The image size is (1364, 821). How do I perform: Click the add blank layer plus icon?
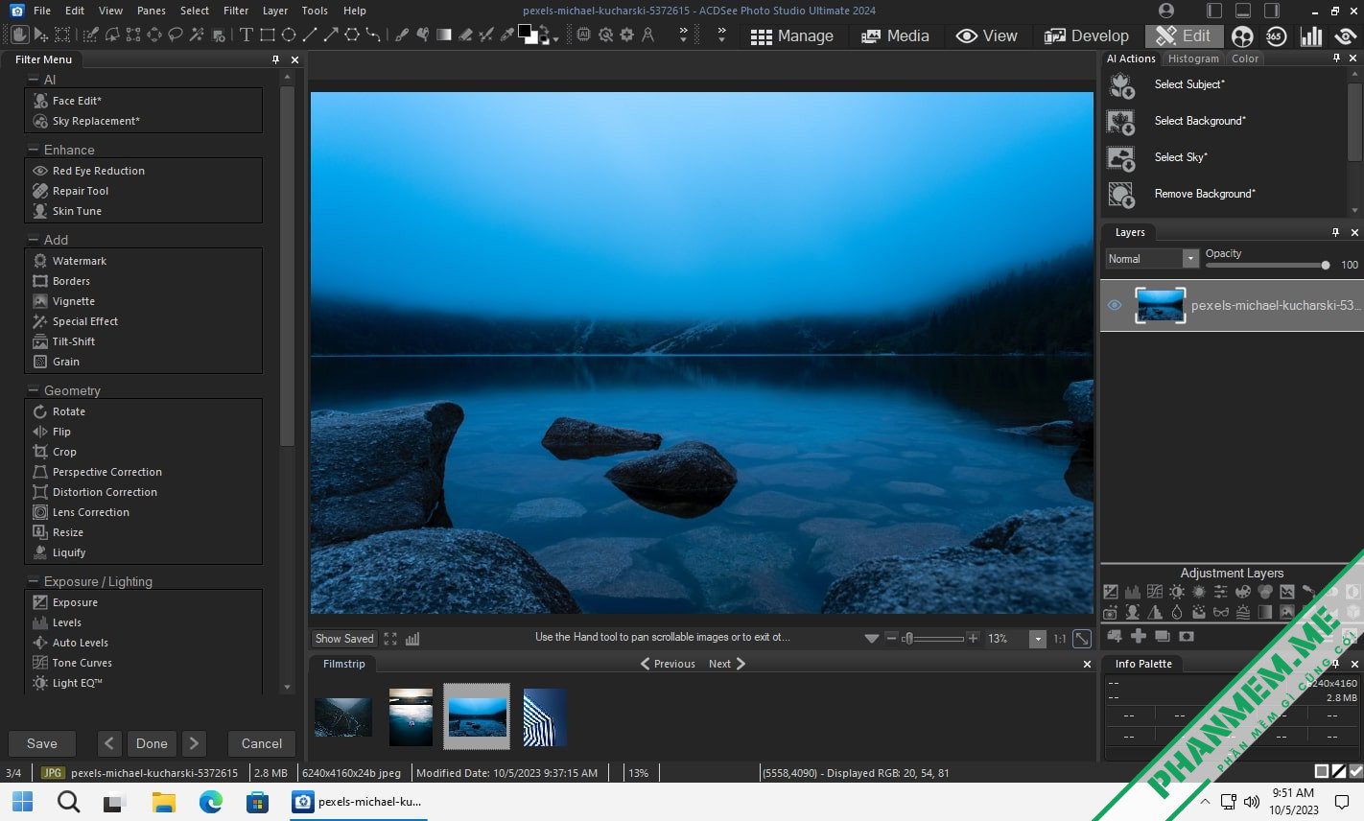1139,636
